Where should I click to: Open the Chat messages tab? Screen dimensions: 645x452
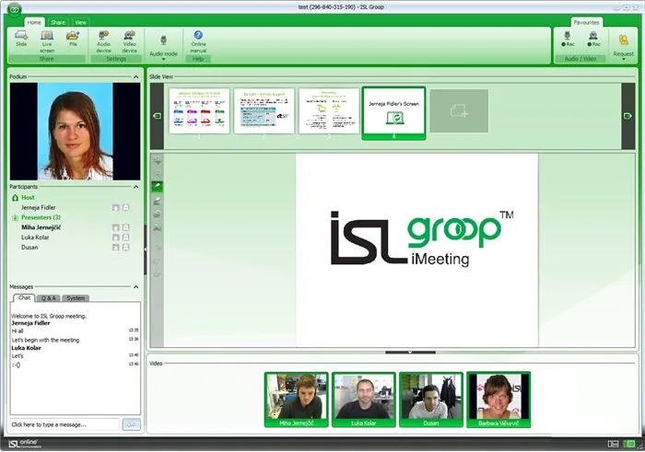[x=24, y=298]
